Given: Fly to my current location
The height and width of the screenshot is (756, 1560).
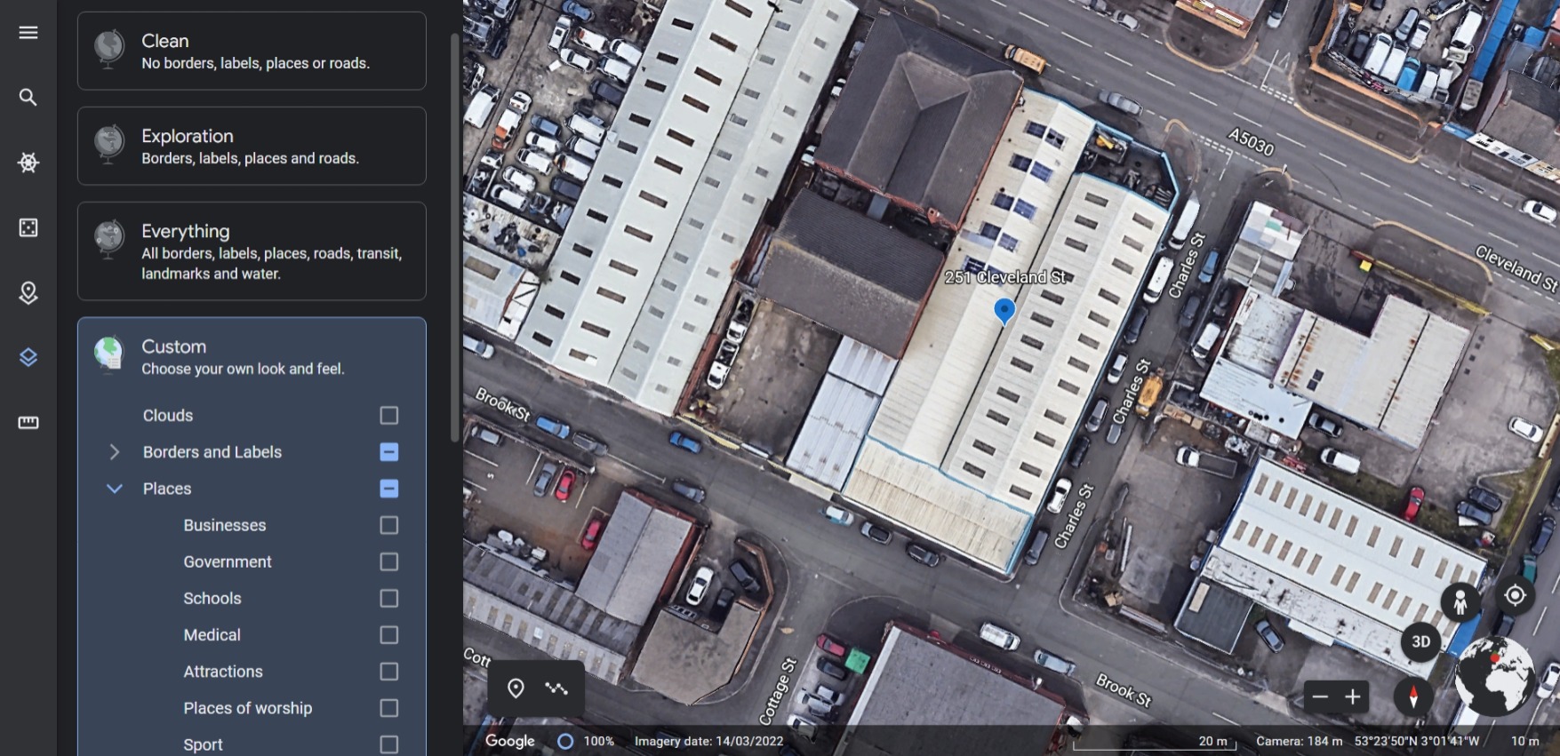Looking at the screenshot, I should [x=1515, y=595].
